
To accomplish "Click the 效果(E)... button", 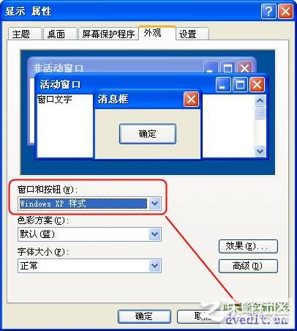I will click(x=248, y=246).
